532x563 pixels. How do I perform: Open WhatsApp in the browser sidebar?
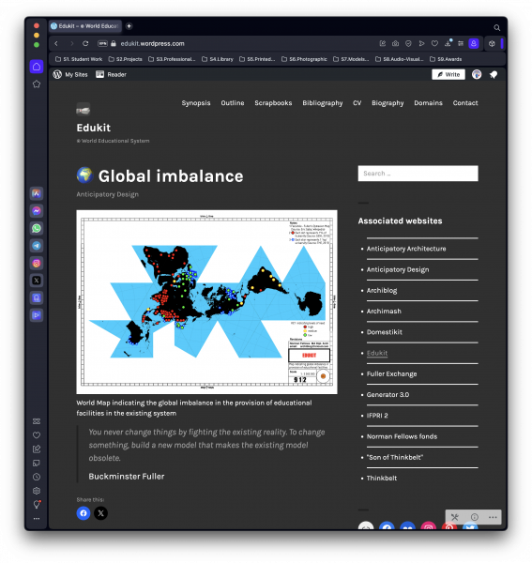[x=37, y=228]
